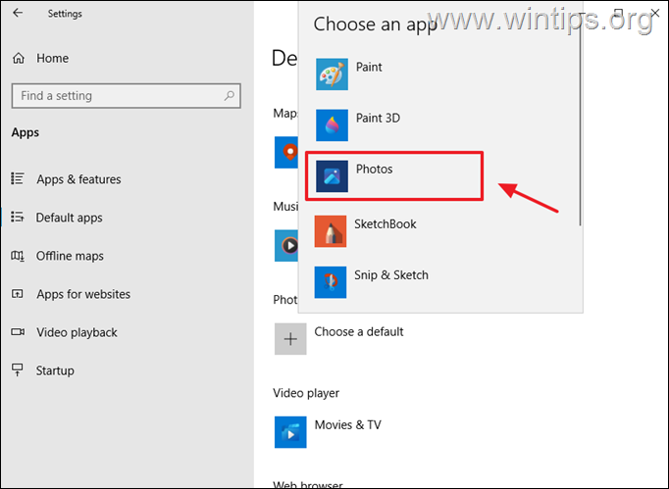Viewport: 669px width, 489px height.
Task: Change the Movies & TV video player
Action: tap(347, 425)
